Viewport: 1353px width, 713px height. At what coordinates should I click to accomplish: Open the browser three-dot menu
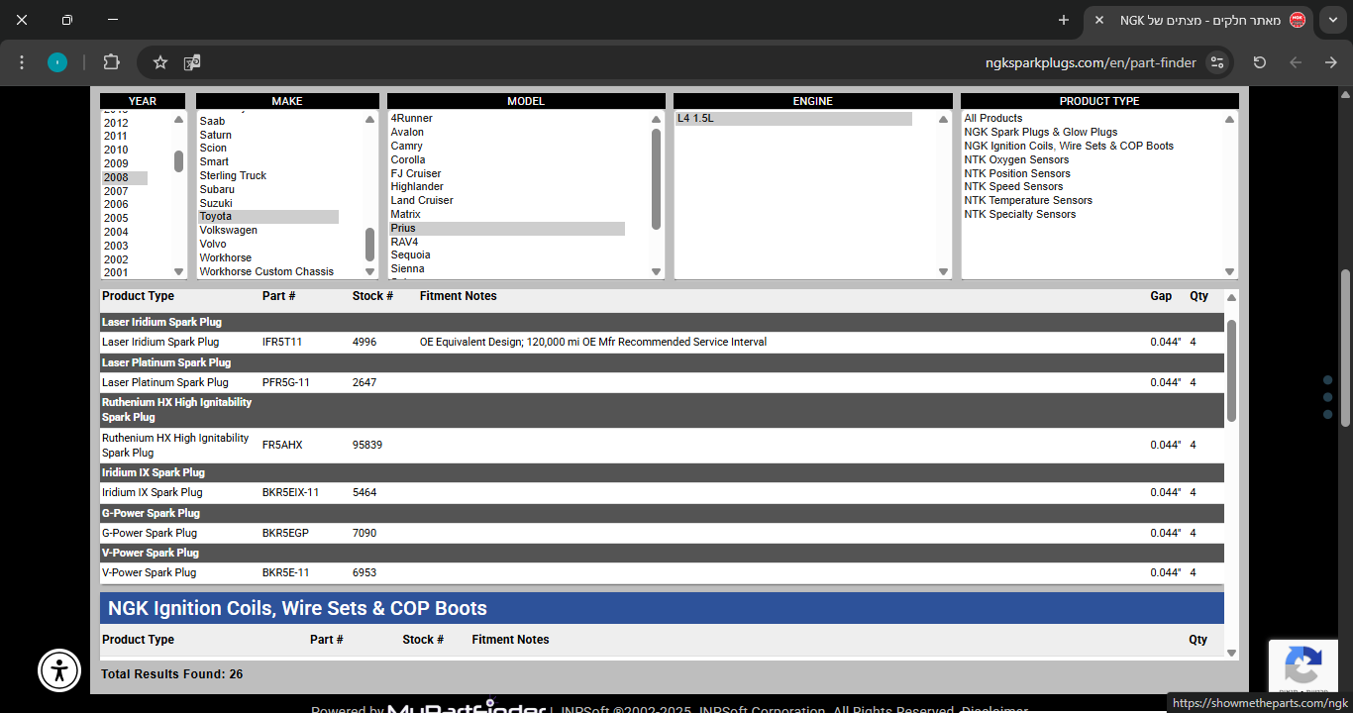pos(22,62)
